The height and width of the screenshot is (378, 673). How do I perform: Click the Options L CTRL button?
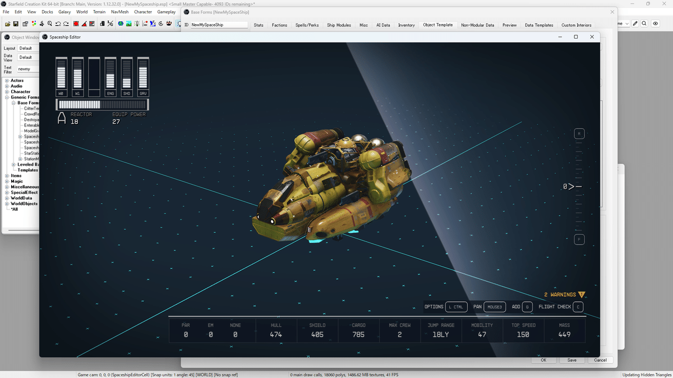point(457,307)
